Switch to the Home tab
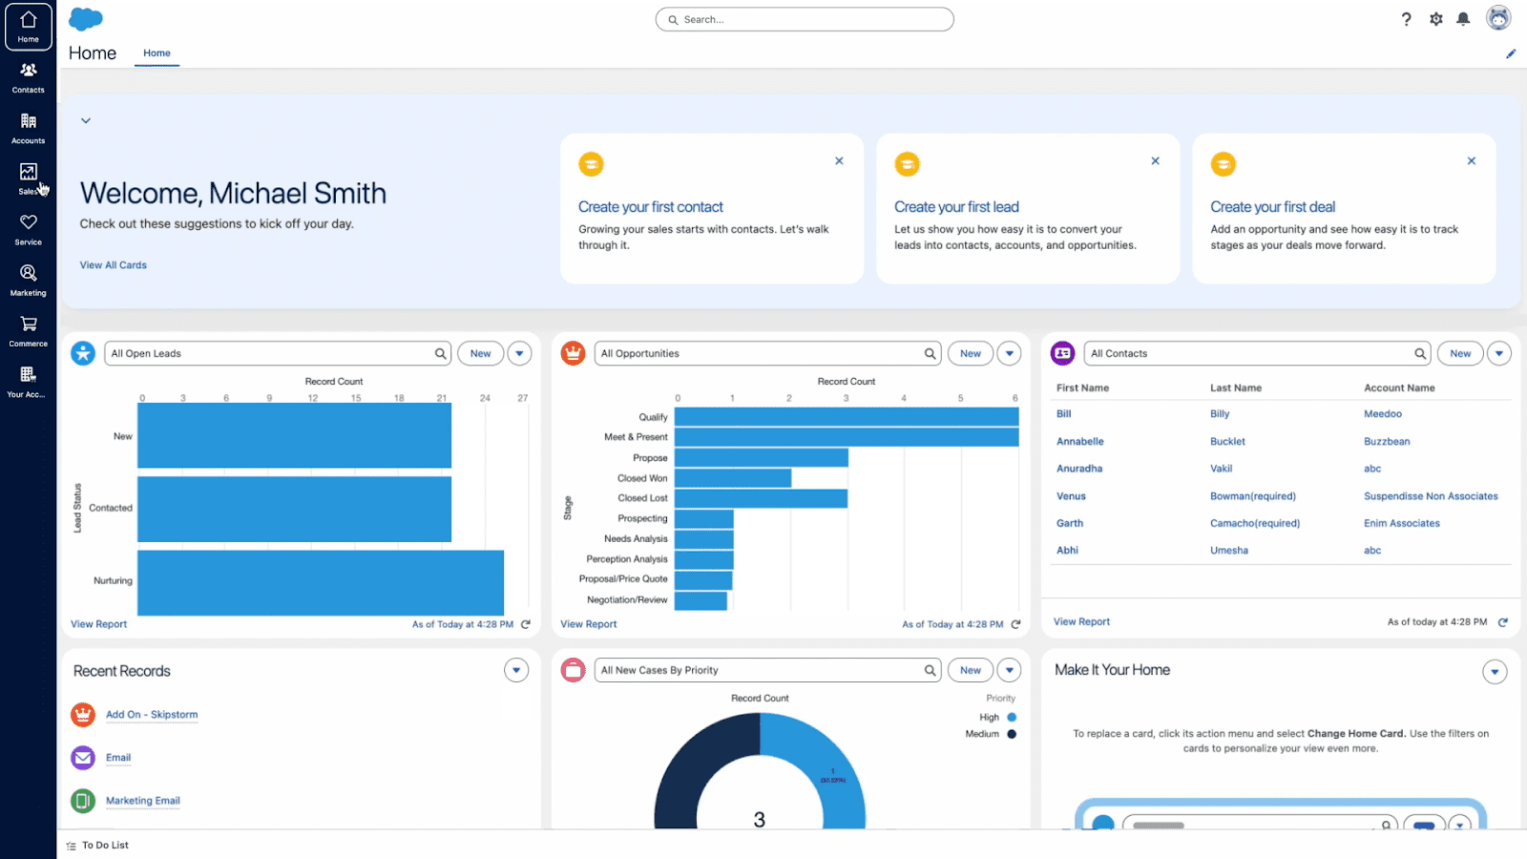The image size is (1527, 859). pyautogui.click(x=156, y=53)
